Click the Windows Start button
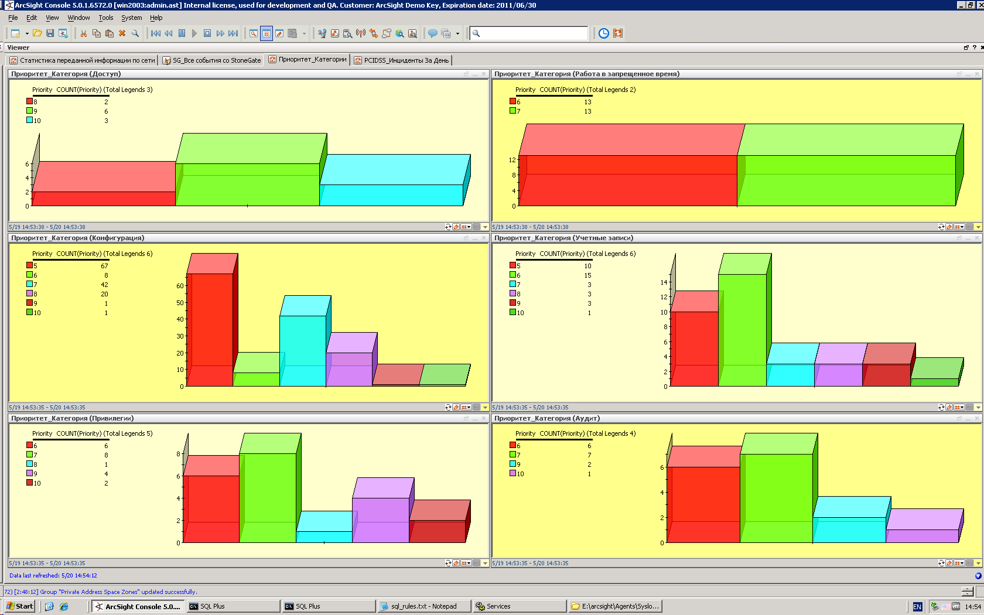The width and height of the screenshot is (984, 615). coord(19,606)
